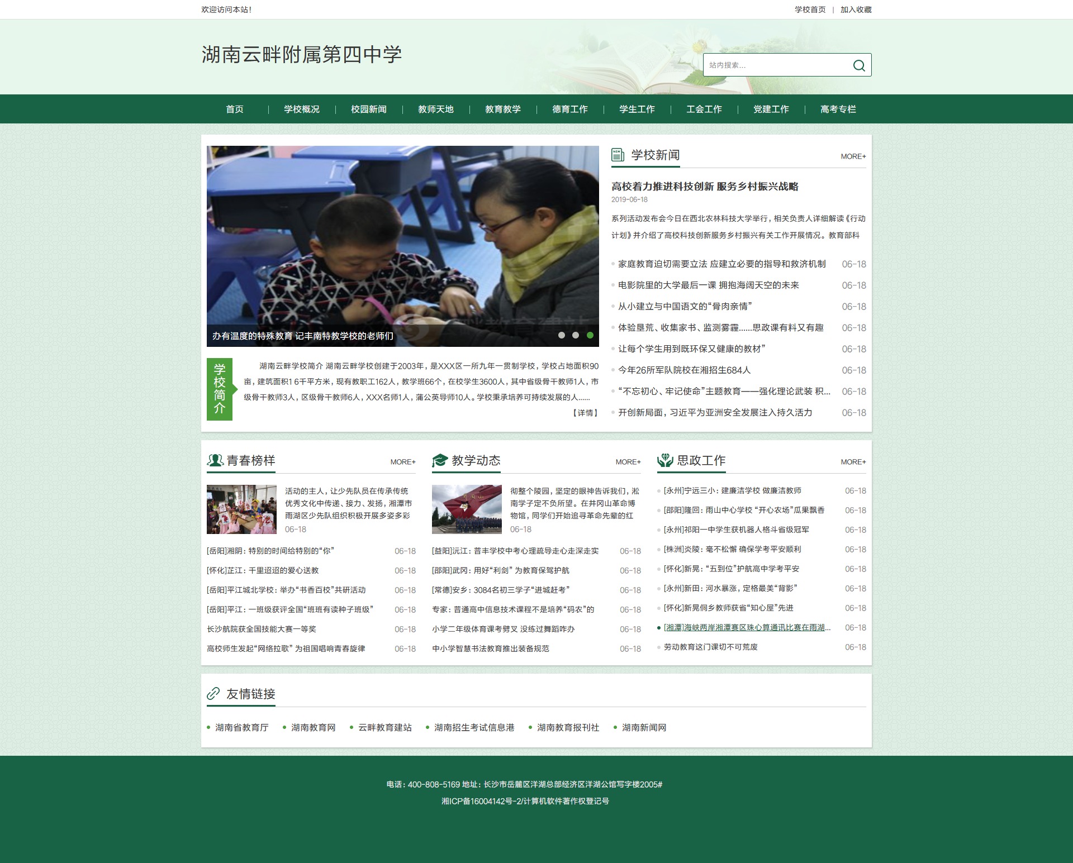
Task: Click the 思政工作 heart-hands icon
Action: pyautogui.click(x=665, y=460)
